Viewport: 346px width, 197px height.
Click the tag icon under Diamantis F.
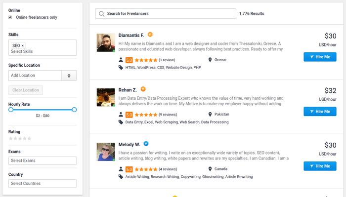click(x=121, y=68)
